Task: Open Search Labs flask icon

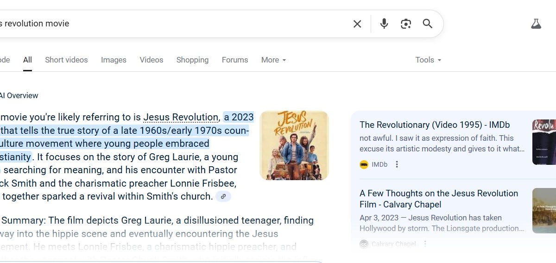Action: 536,24
